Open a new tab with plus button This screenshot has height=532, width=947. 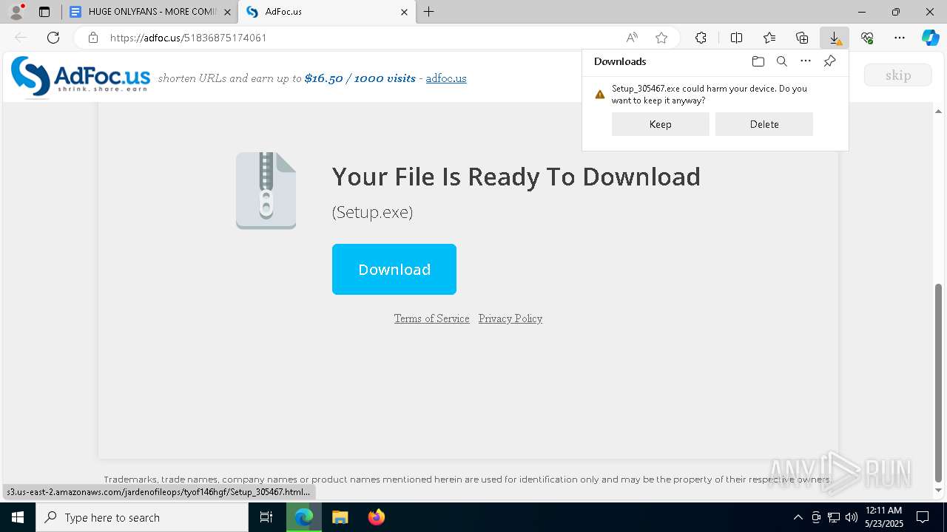tap(428, 12)
